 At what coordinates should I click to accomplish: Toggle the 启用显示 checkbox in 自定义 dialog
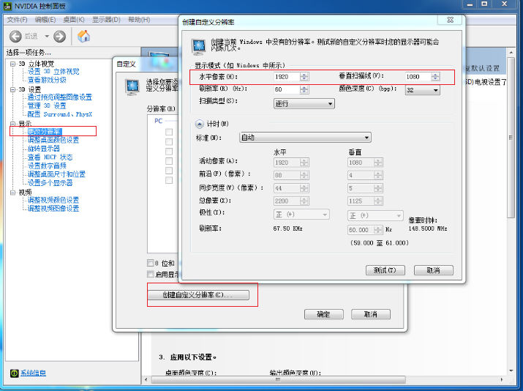[x=151, y=274]
